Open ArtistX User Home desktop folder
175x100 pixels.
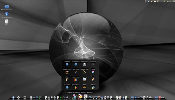[7, 7]
